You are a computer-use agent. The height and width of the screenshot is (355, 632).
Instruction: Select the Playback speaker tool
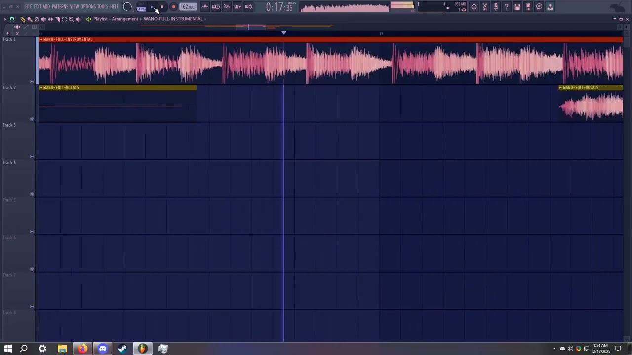[78, 19]
